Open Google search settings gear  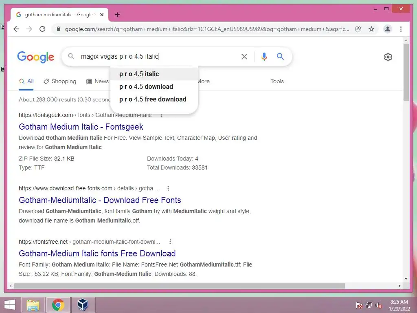388,57
